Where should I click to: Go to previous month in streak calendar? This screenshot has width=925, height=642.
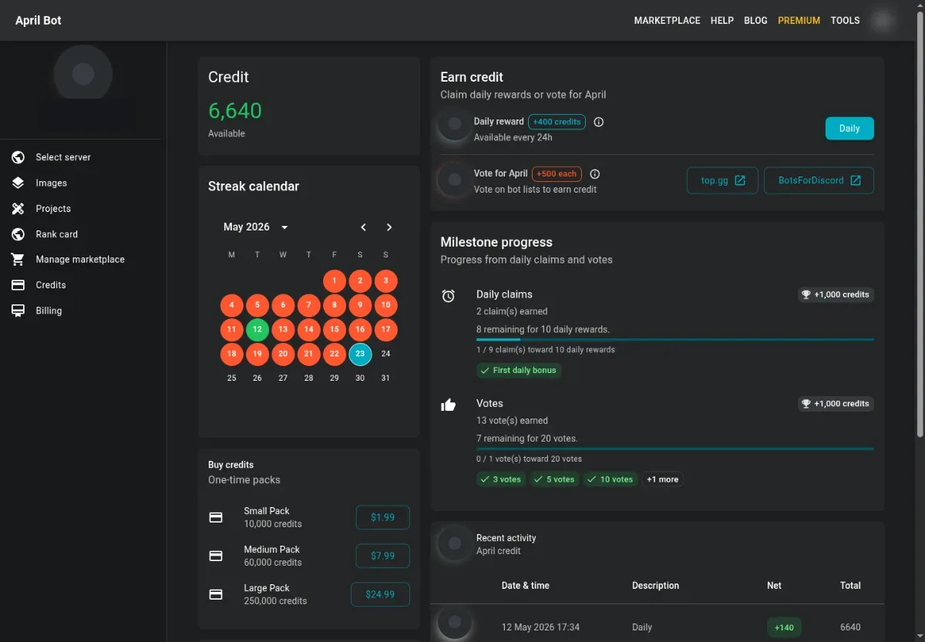363,227
